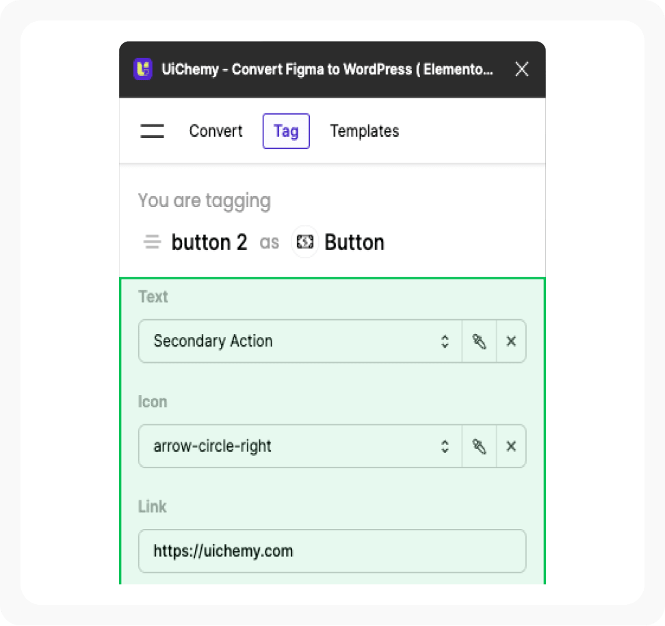Screen dimensions: 665x626
Task: Go to the Templates tab
Action: (365, 131)
